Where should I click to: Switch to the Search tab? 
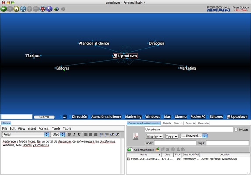tap(178, 123)
